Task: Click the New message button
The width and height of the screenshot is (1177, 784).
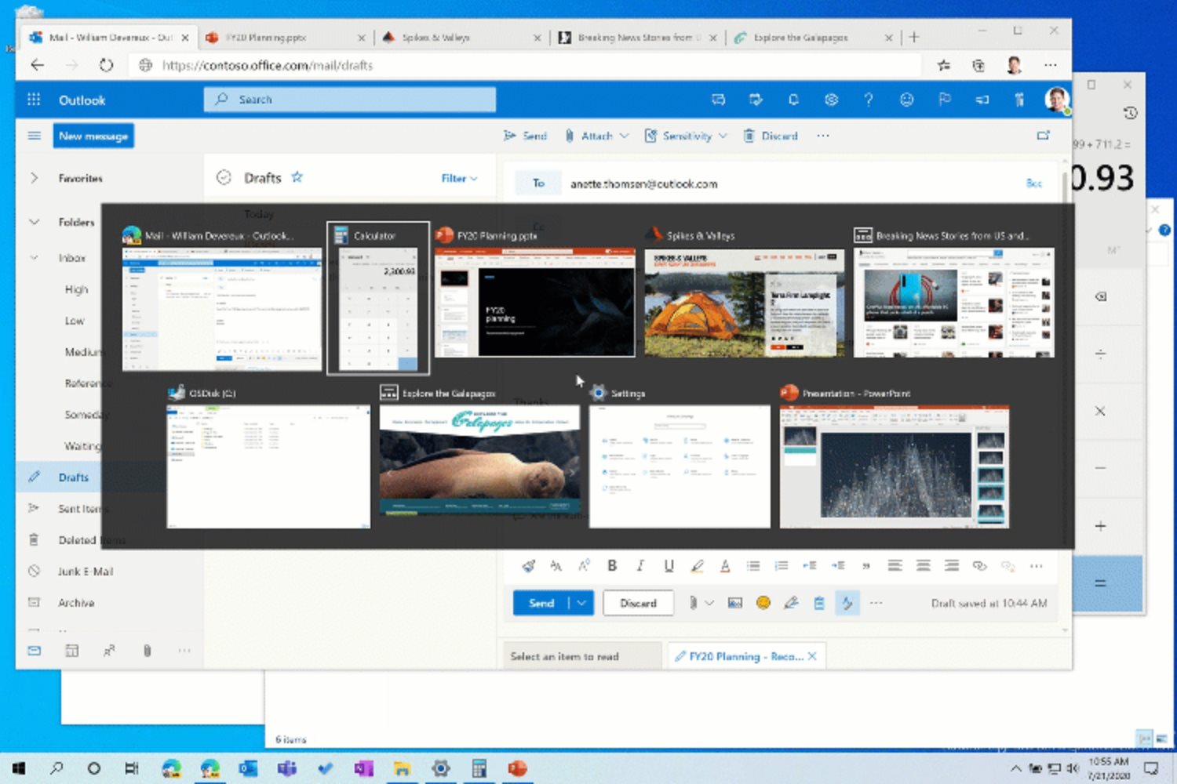Action: pos(93,136)
